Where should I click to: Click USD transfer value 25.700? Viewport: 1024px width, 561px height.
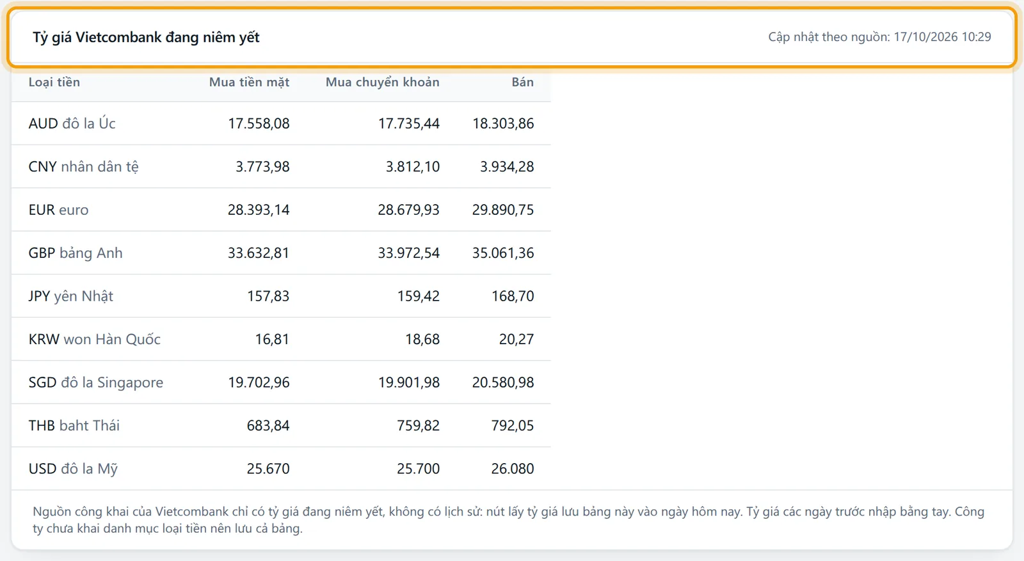click(418, 469)
